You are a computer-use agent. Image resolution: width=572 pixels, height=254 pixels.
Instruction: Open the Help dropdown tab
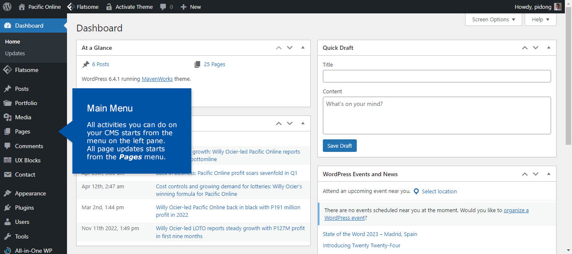(x=540, y=20)
